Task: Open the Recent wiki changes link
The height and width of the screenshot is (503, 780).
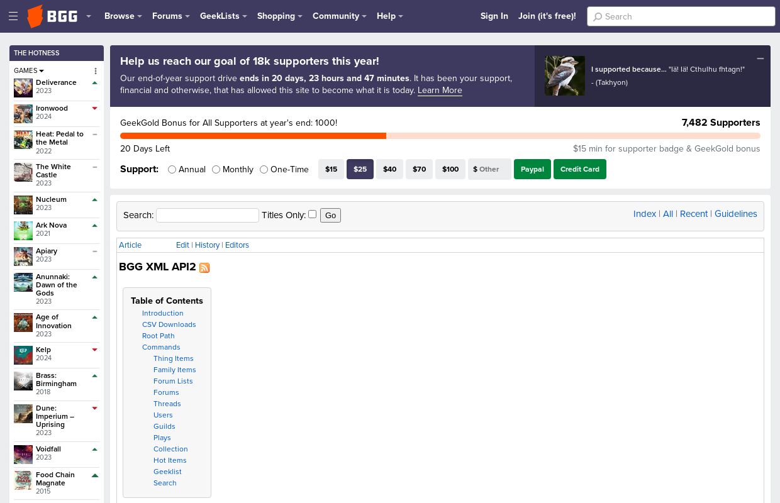Action: click(694, 214)
